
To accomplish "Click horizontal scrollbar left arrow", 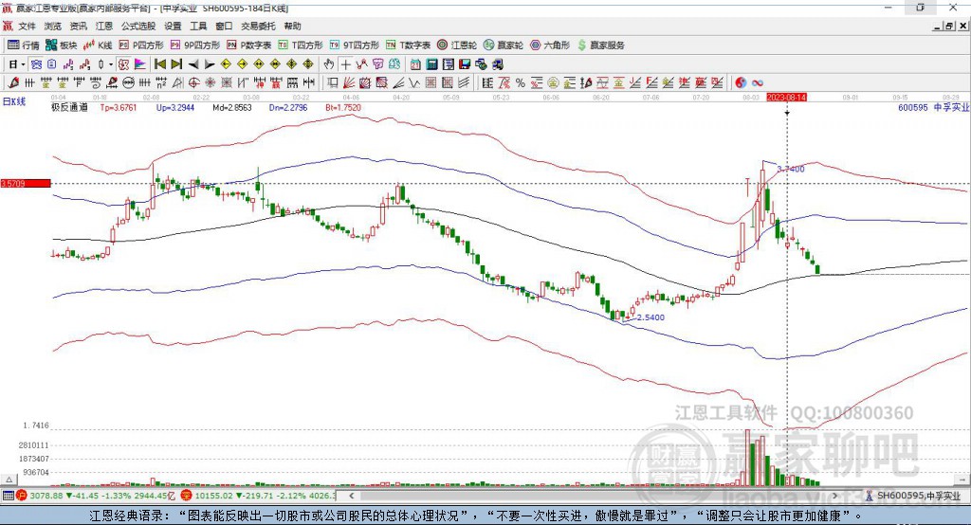I will coord(351,496).
